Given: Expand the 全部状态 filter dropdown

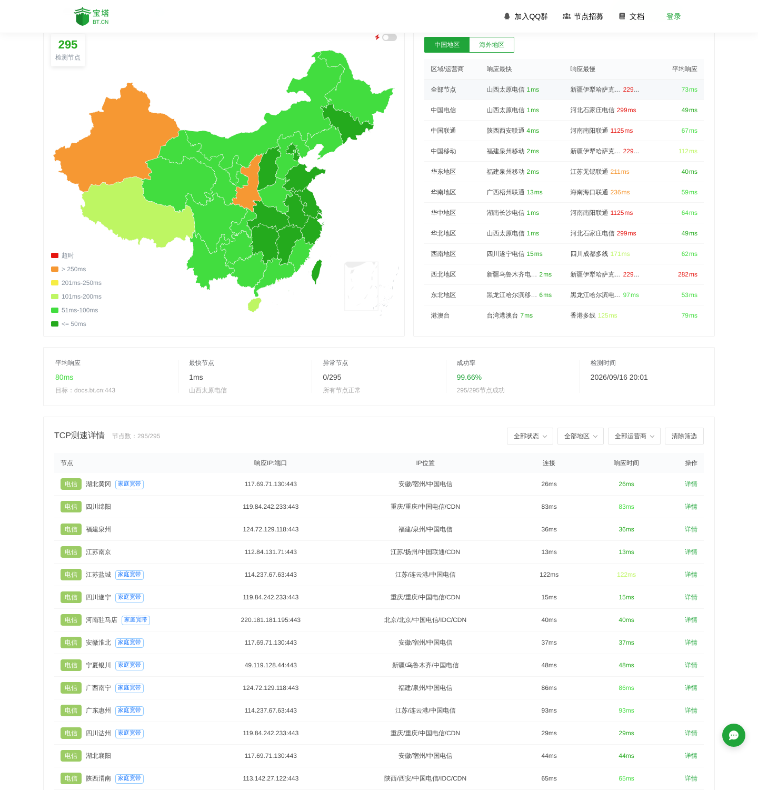Looking at the screenshot, I should (x=530, y=436).
